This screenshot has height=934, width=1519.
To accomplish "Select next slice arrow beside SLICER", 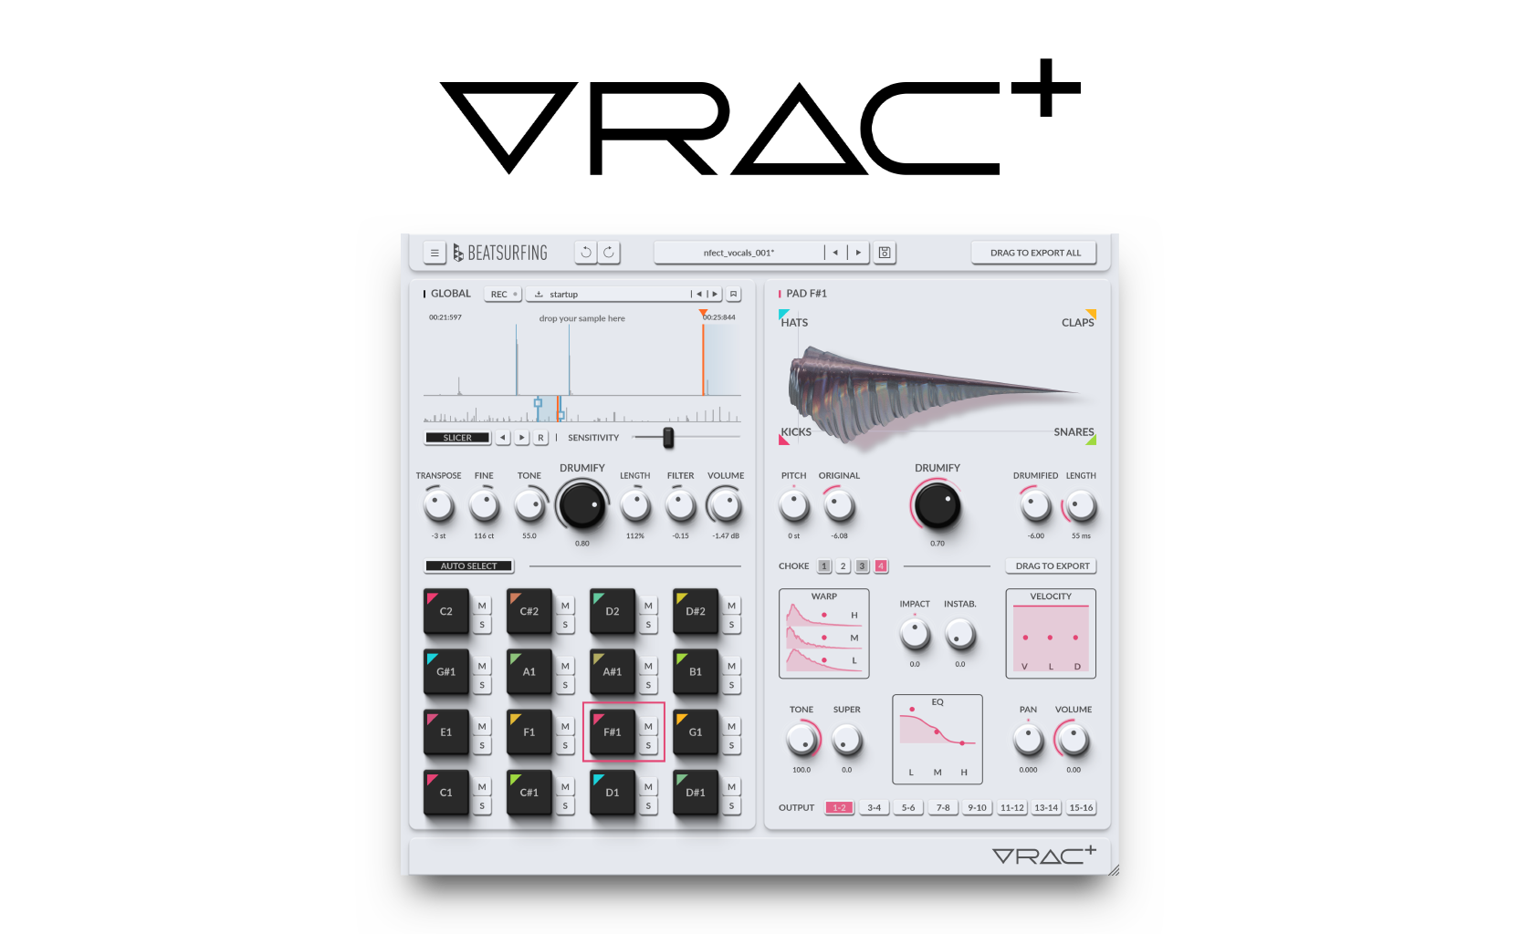I will pos(521,438).
